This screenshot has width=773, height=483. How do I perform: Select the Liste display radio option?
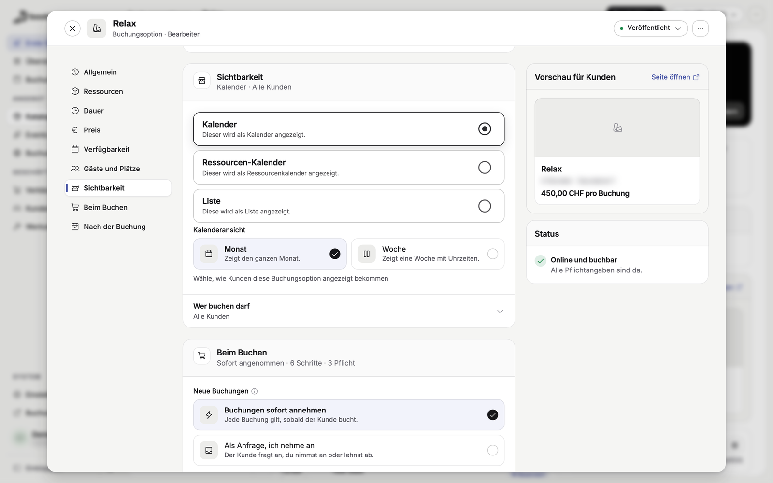coord(349,206)
